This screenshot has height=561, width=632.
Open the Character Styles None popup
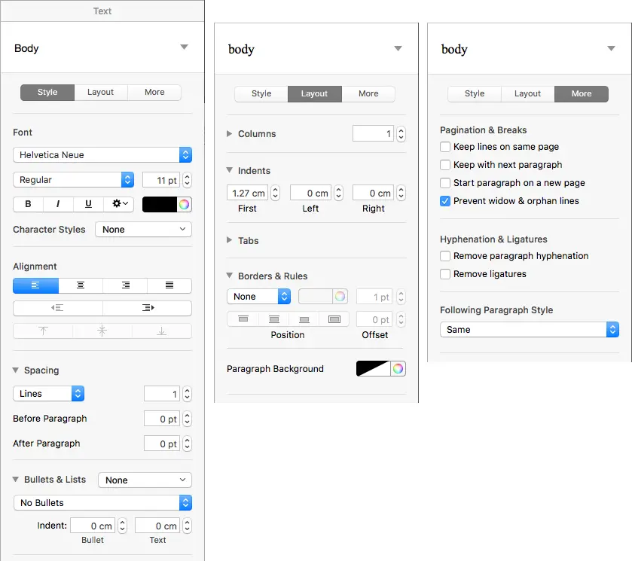click(143, 230)
